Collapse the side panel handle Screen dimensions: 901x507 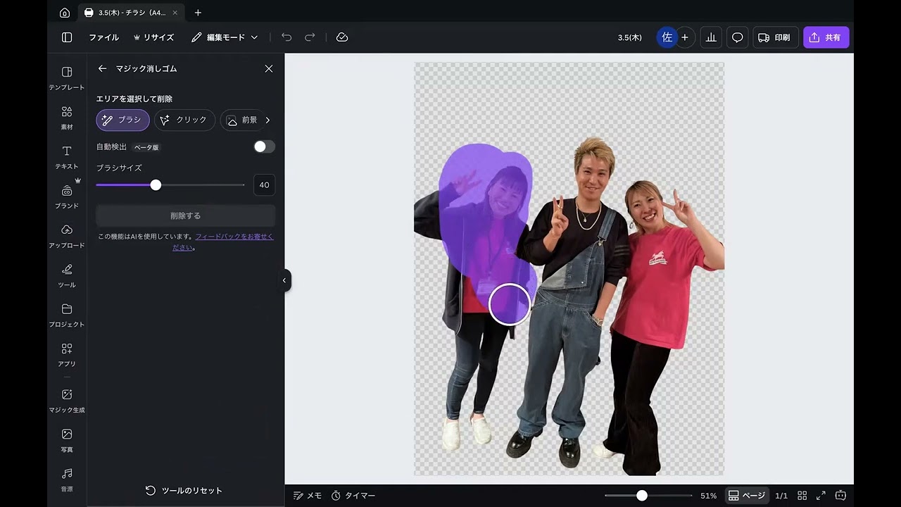[x=284, y=280]
